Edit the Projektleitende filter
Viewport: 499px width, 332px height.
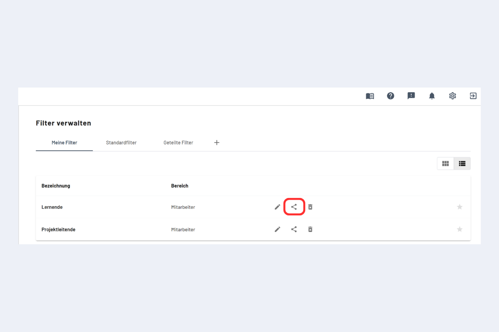click(x=277, y=229)
